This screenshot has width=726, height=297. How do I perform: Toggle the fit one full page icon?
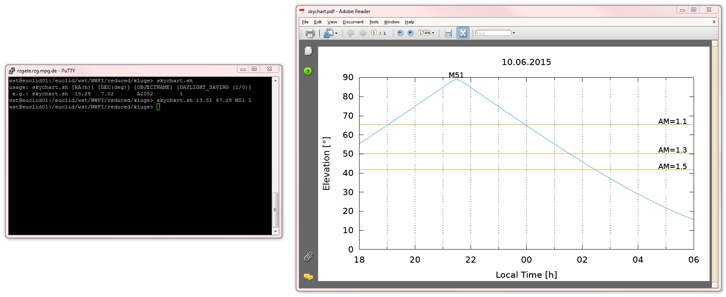pyautogui.click(x=463, y=33)
